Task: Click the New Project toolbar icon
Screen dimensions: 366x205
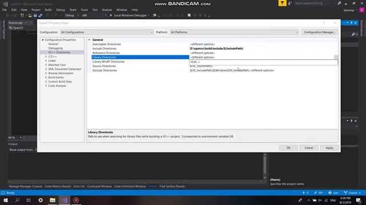Action: [22, 15]
